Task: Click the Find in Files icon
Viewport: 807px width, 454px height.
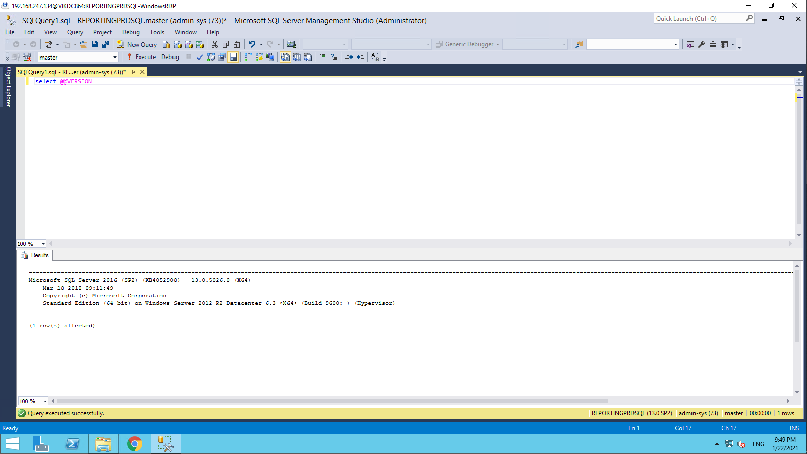Action: (x=579, y=44)
